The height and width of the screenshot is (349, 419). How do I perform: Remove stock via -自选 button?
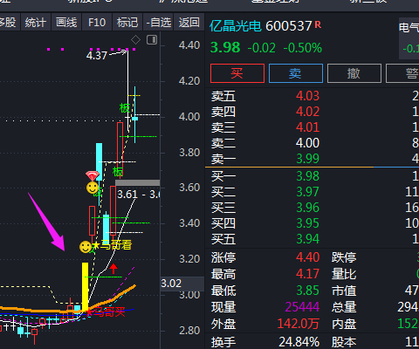tap(158, 23)
